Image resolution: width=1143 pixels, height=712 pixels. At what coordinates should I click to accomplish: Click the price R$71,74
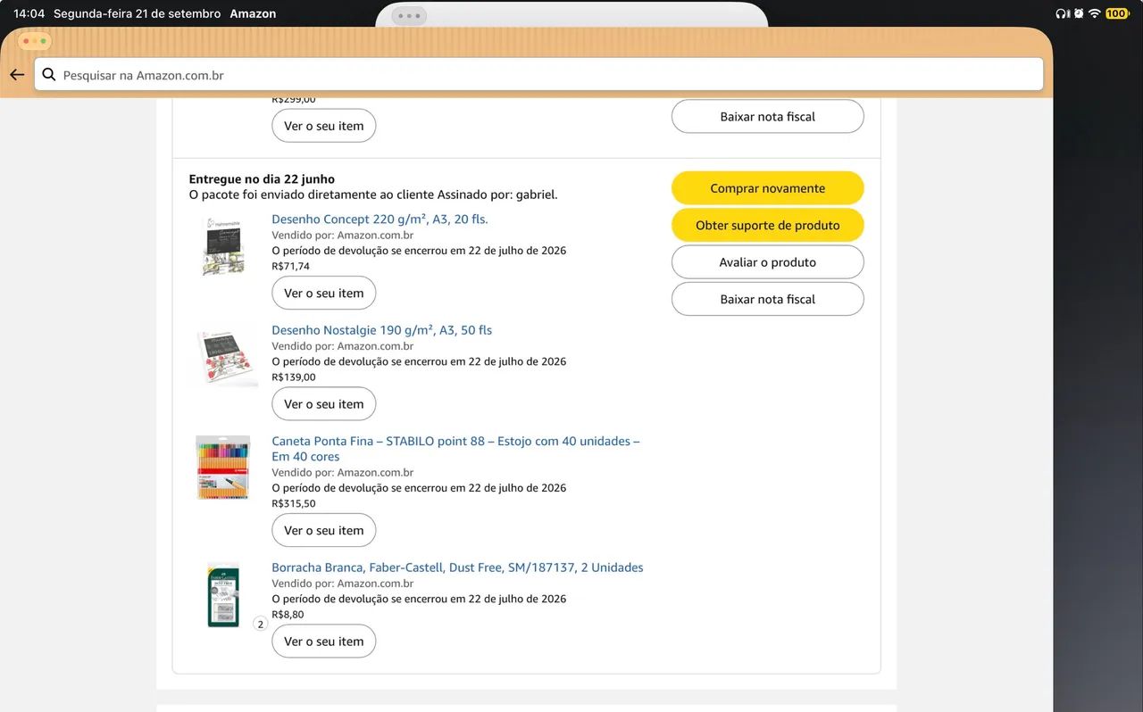point(291,266)
